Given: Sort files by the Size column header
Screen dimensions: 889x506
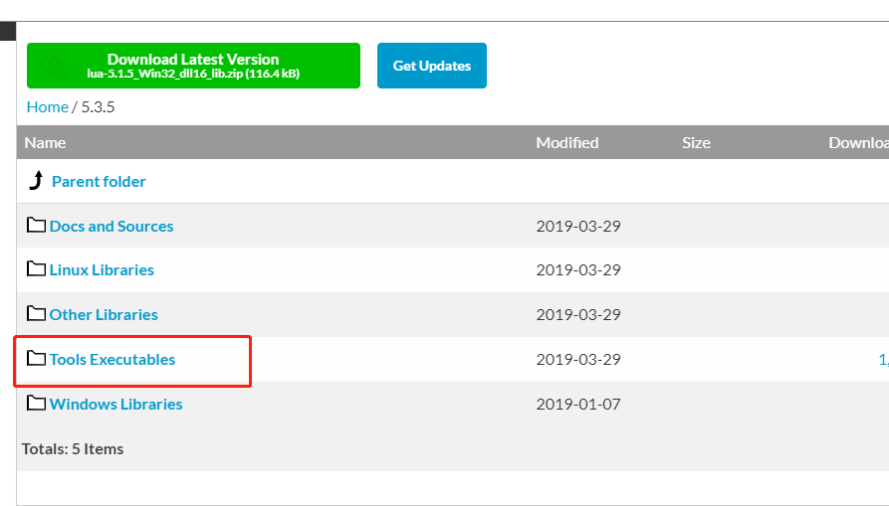Looking at the screenshot, I should (x=696, y=142).
